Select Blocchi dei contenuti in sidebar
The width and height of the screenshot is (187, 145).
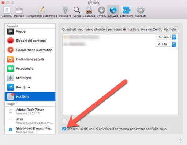[30, 41]
